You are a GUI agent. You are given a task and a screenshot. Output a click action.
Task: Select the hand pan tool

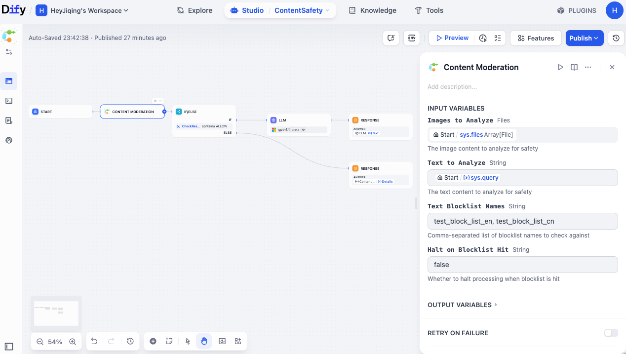coord(204,341)
